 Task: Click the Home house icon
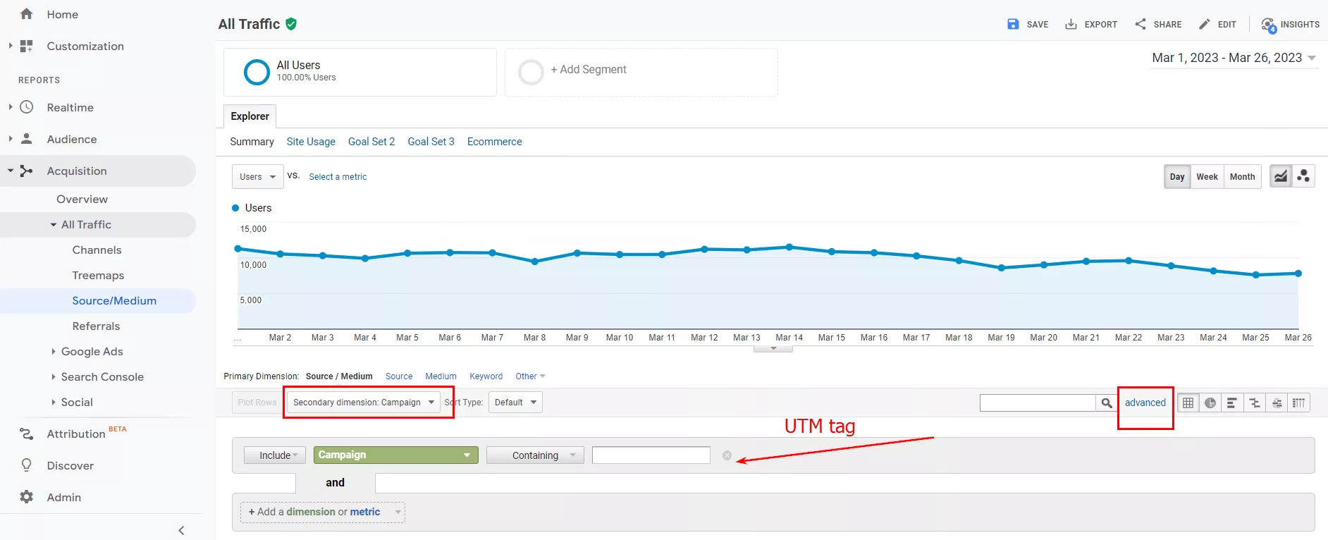(27, 14)
